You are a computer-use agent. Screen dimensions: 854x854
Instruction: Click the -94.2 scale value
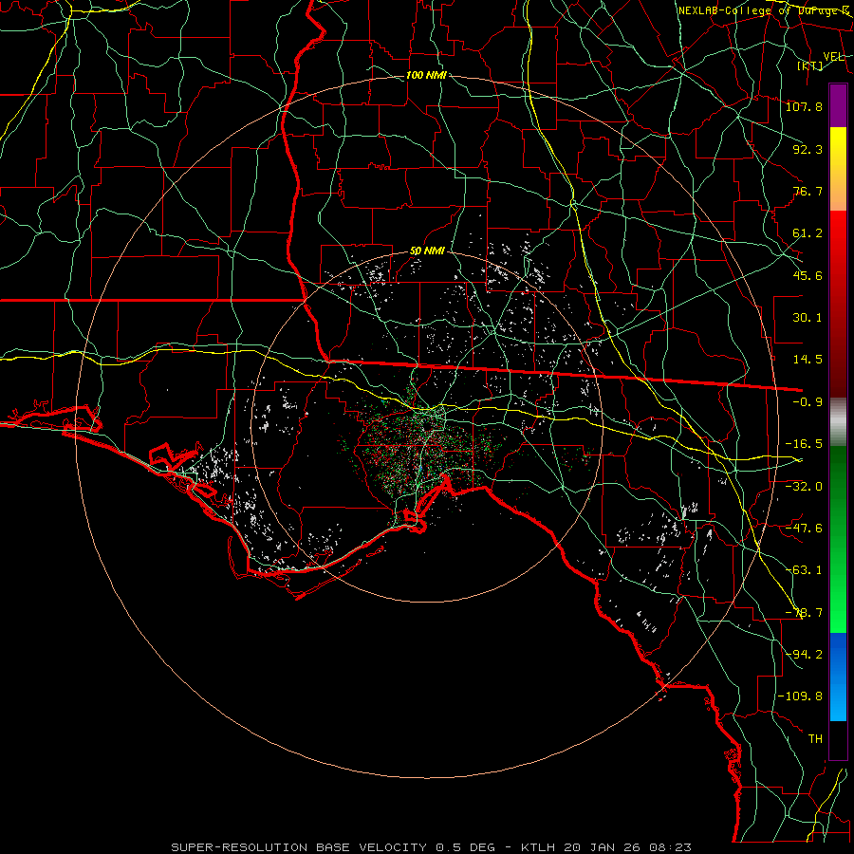point(804,655)
